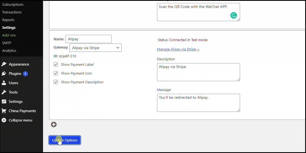This screenshot has height=153, width=306.
Task: Open Subscriptions in sidebar submenu
Action: 13,5
